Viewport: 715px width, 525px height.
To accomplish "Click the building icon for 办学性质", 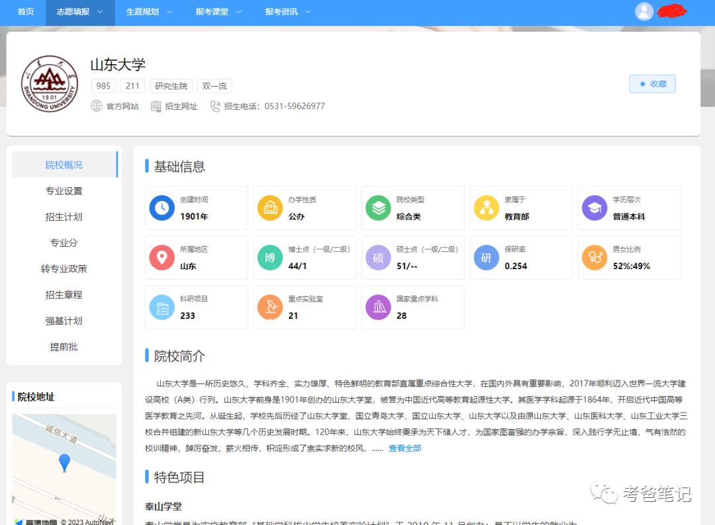I will [x=270, y=208].
